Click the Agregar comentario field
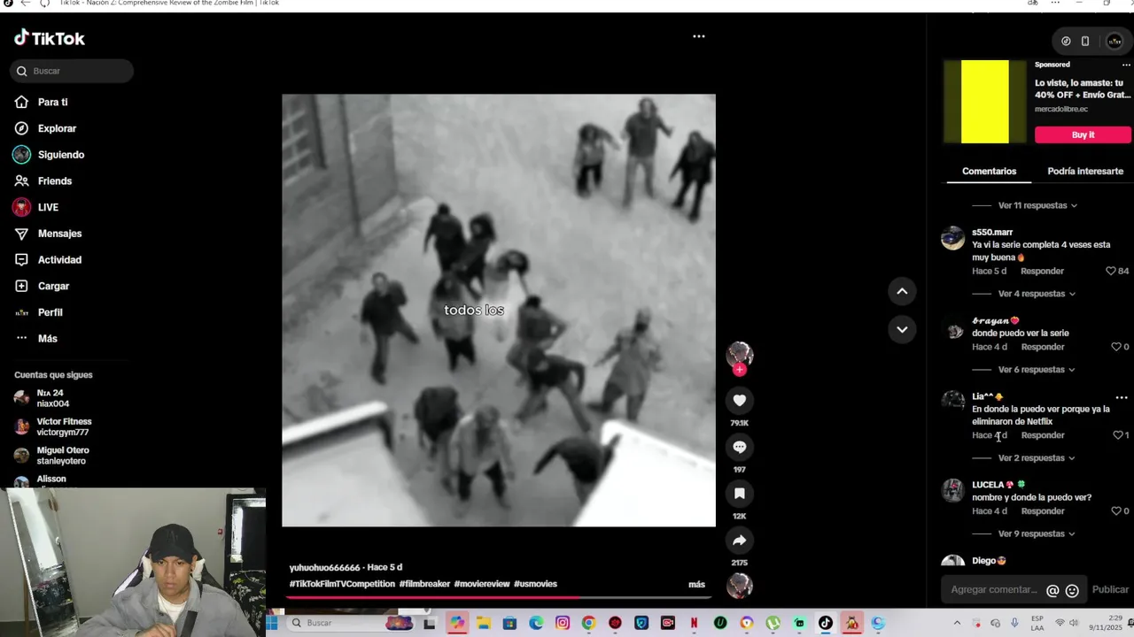The image size is (1134, 637). coord(993,589)
